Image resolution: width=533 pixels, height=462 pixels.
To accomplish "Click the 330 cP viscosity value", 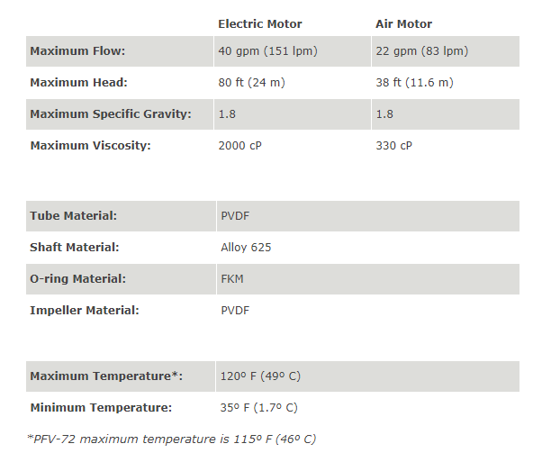I will coord(393,146).
